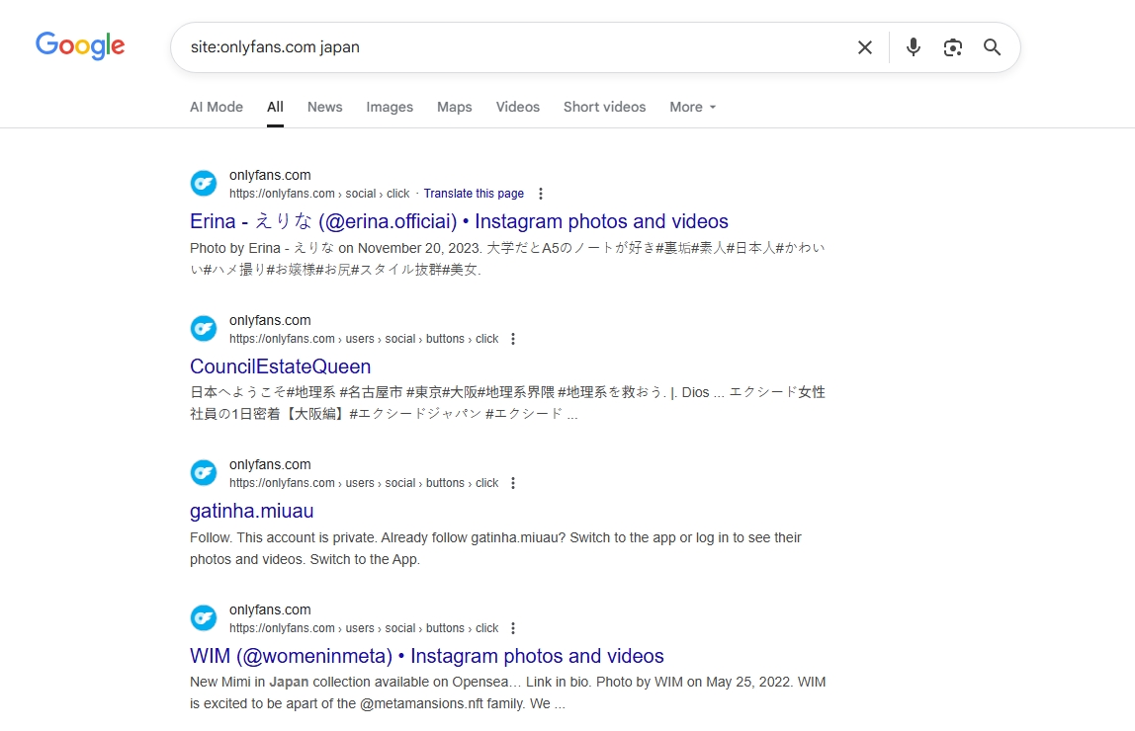Click onlyfans.com site name above WIM result
This screenshot has height=731, width=1135.
270,610
